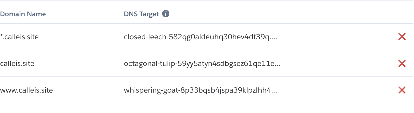
Task: Remove the *.calleis.site wildcard domain
Action: point(402,37)
